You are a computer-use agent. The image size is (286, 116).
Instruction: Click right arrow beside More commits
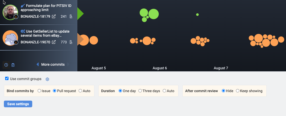tap(68, 64)
